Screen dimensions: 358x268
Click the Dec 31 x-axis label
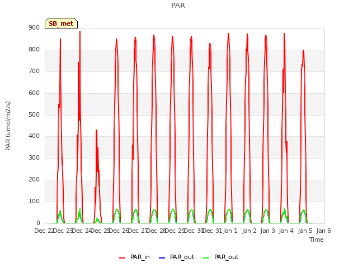point(213,231)
